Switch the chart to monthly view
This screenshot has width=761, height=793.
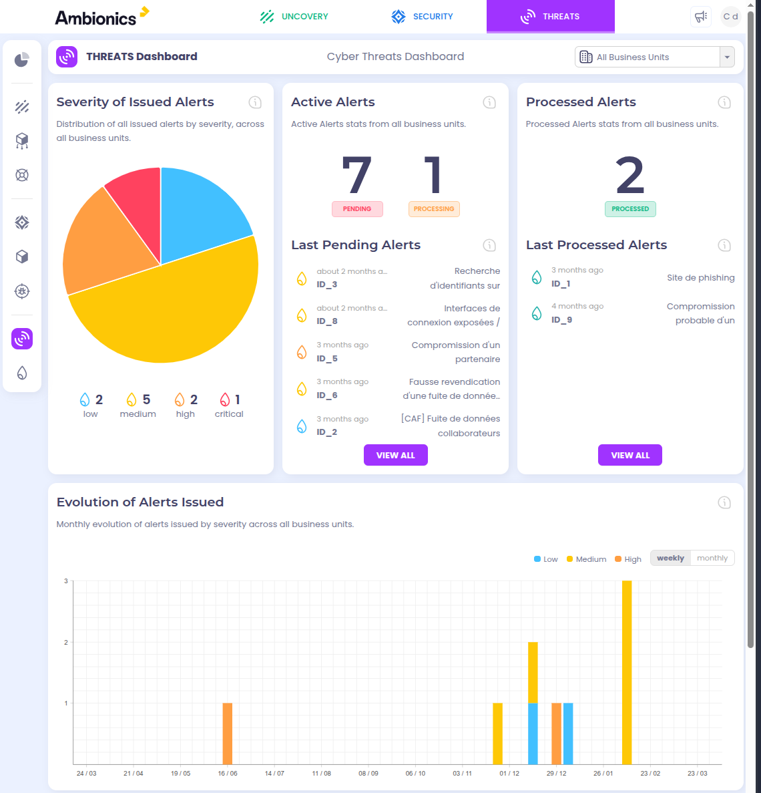[712, 558]
